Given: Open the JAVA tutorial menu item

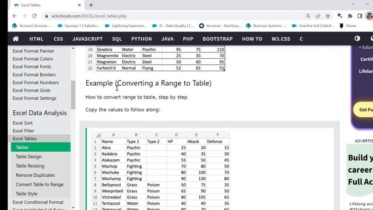Looking at the screenshot, I should tap(167, 39).
